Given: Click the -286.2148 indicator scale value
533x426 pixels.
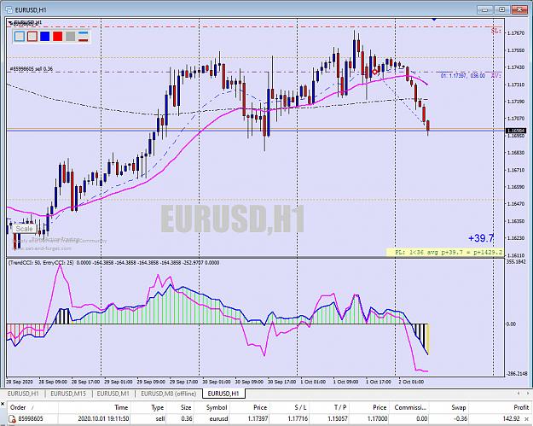Looking at the screenshot, I should (516, 374).
